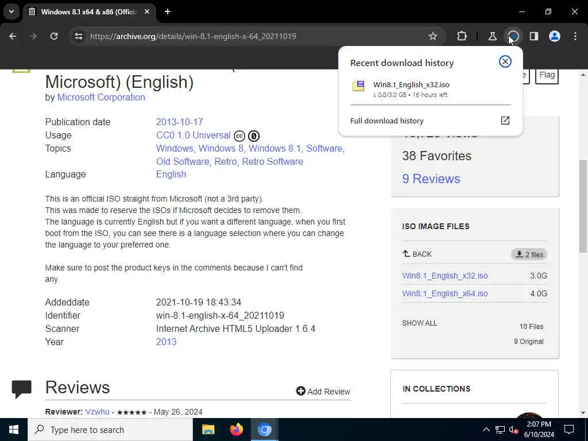Go back using the browser back arrow
Screen dimensions: 588x441
pos(13,36)
